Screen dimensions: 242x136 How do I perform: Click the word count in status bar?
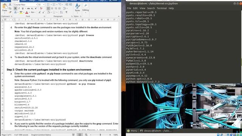point(21,135)
